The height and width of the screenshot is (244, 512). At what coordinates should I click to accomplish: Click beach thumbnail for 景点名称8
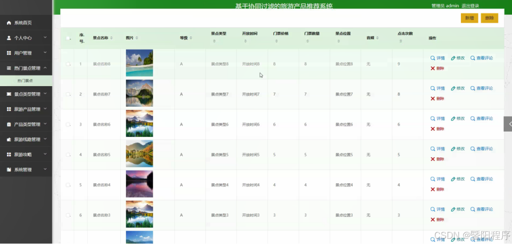coord(139,63)
